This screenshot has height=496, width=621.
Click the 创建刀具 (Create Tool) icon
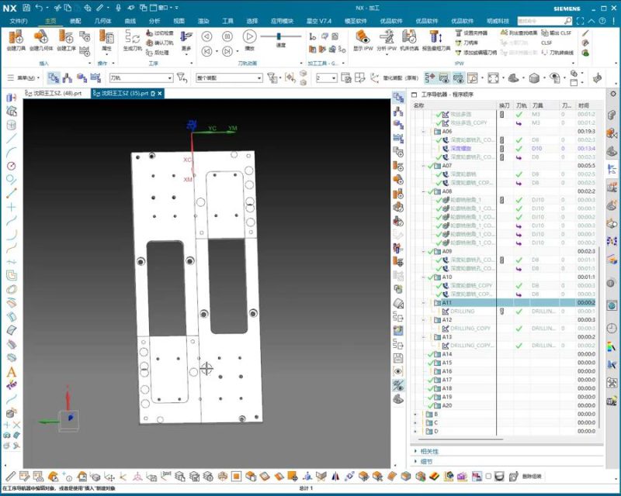click(16, 37)
